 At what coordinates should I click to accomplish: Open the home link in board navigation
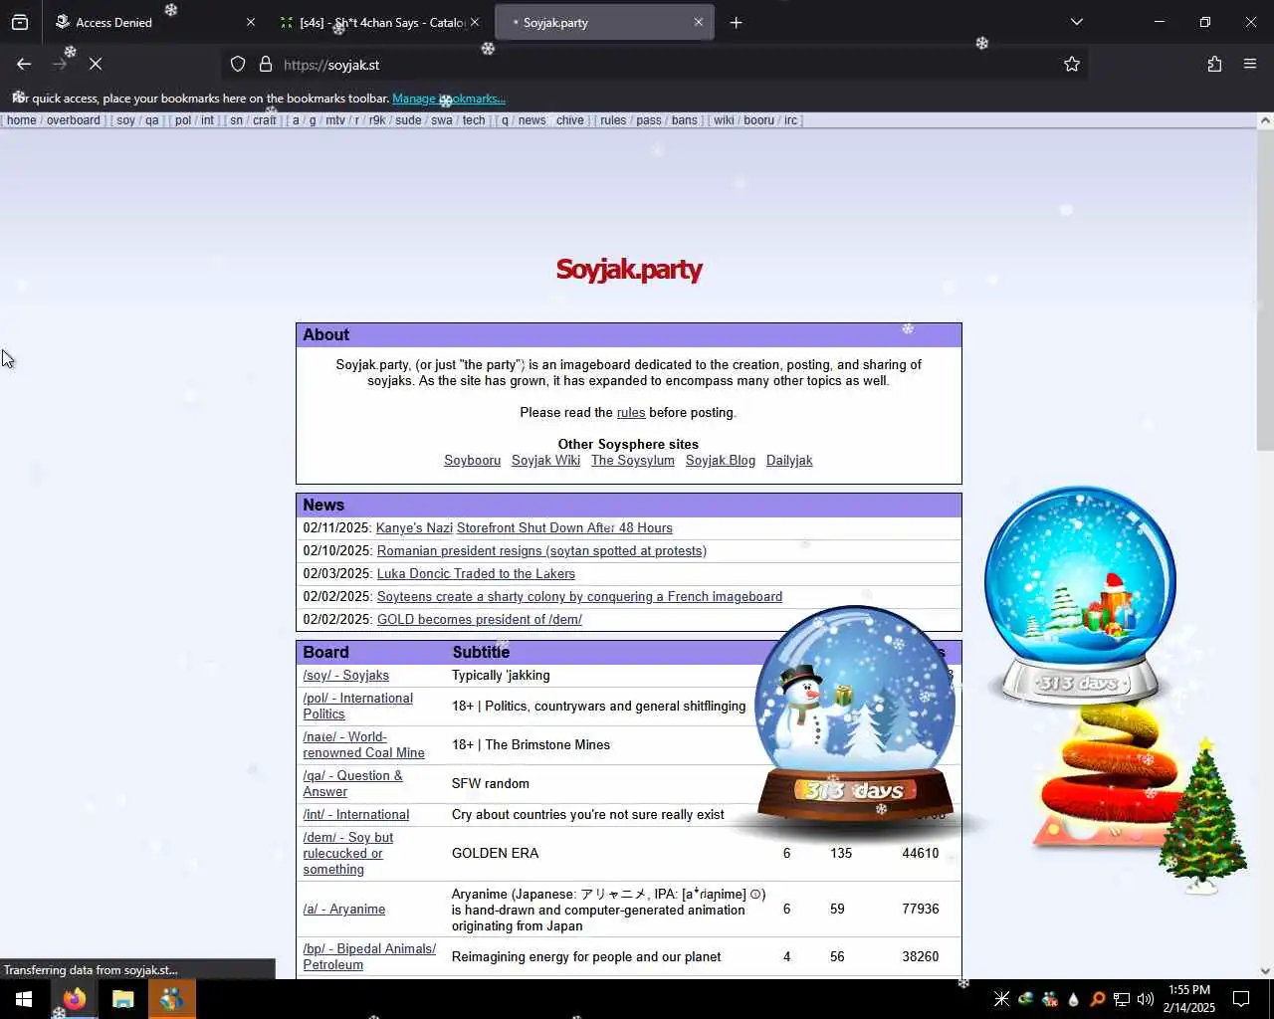pos(21,120)
